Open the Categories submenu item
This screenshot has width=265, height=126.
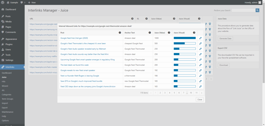click(x=6, y=94)
